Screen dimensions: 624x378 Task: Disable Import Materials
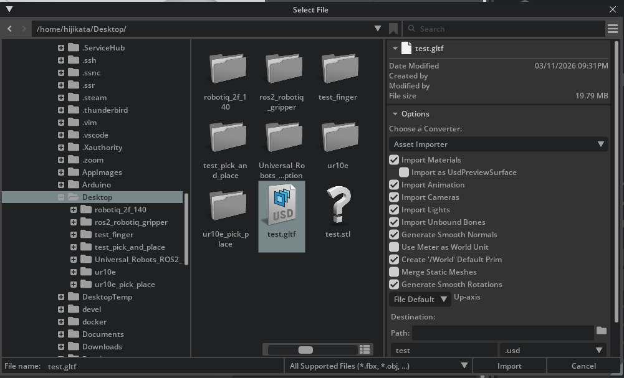click(x=394, y=159)
